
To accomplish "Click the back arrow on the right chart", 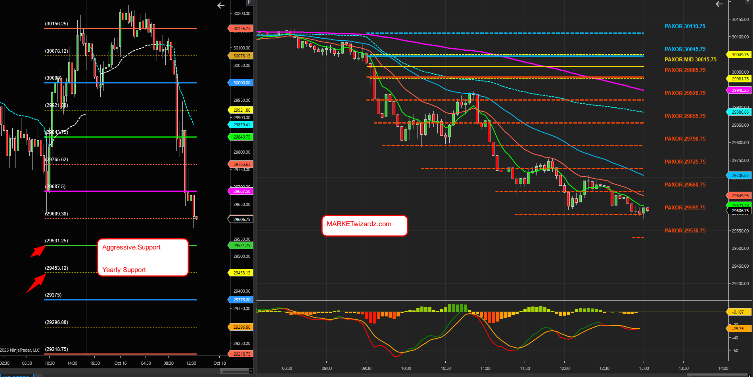I will (719, 4).
